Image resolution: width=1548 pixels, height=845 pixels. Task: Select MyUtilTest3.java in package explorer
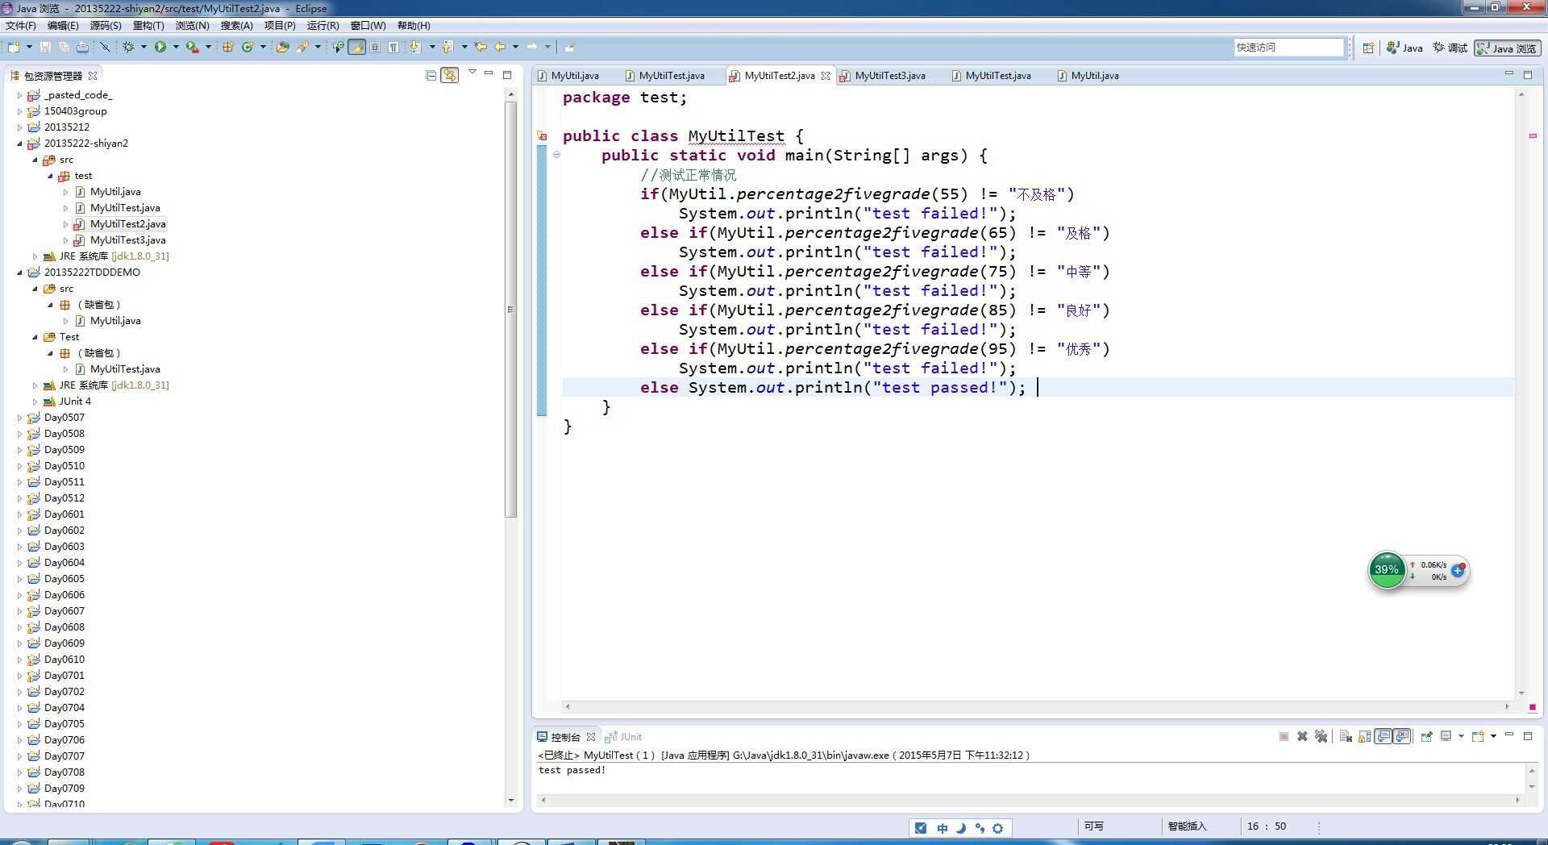click(x=127, y=240)
